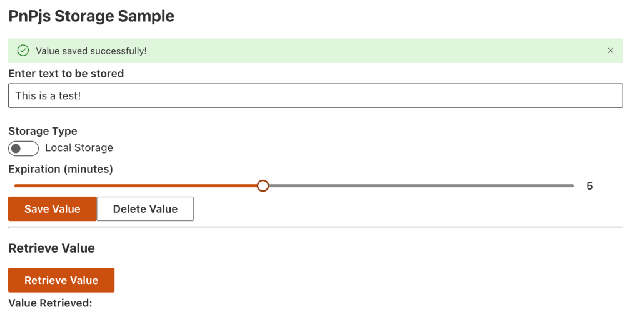Screen dimensions: 639x327
Task: Focus the text to be stored input
Action: [315, 96]
